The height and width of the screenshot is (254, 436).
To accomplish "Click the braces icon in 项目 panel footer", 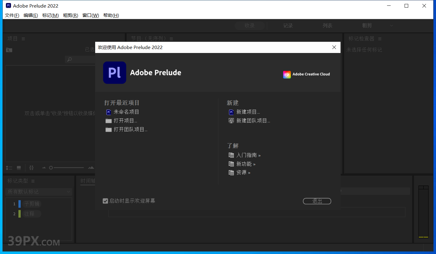I will (x=31, y=168).
